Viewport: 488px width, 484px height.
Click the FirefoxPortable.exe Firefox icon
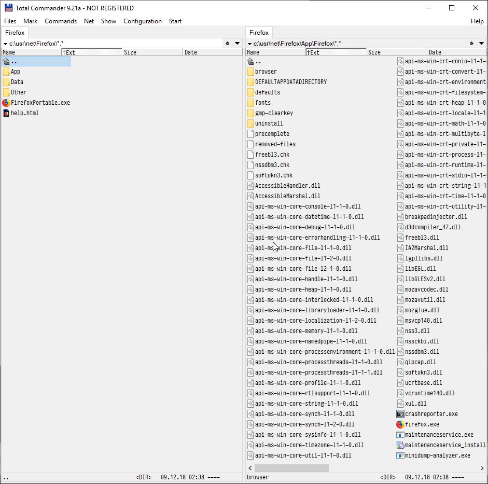6,103
